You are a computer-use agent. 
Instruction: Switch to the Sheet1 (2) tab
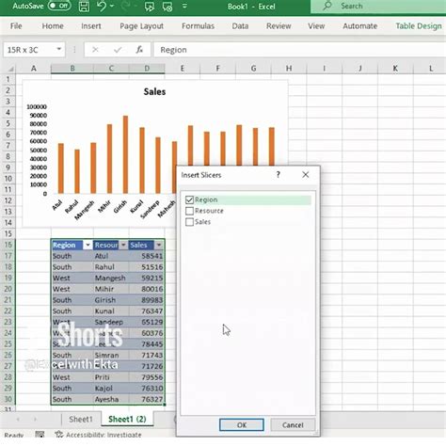coord(127,420)
